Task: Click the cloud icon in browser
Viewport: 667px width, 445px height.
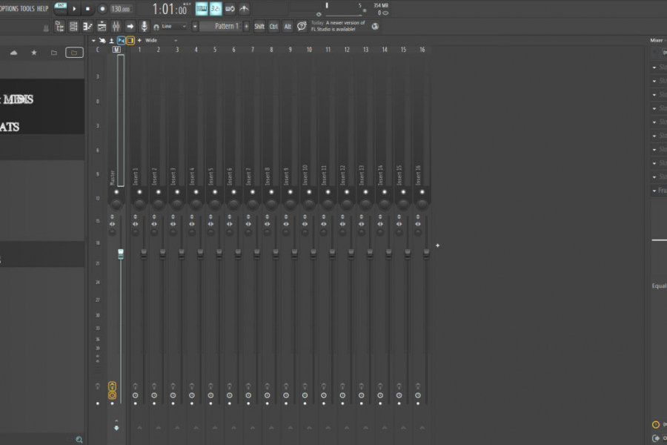Action: (x=13, y=53)
